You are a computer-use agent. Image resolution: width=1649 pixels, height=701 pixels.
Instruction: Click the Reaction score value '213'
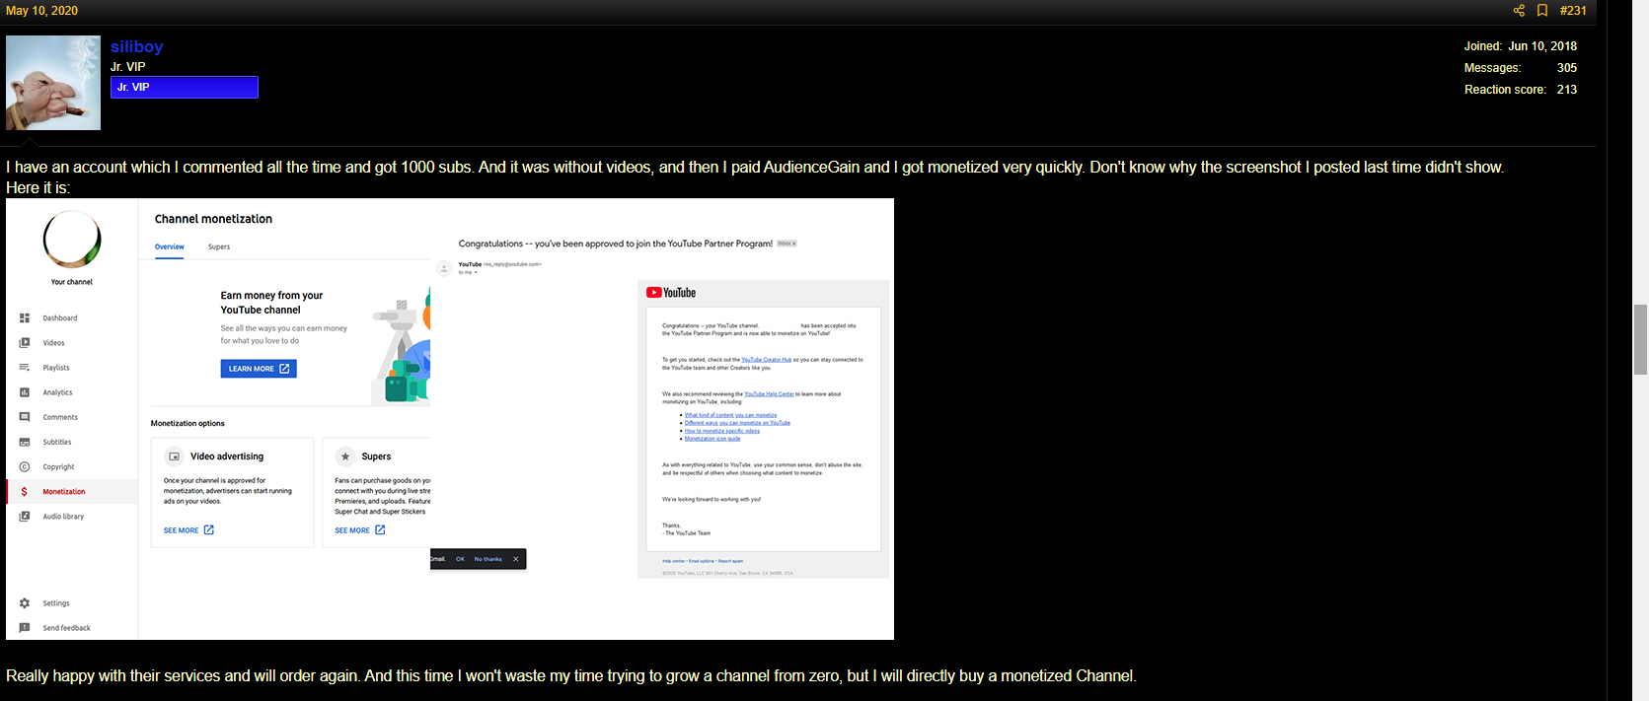(x=1567, y=90)
